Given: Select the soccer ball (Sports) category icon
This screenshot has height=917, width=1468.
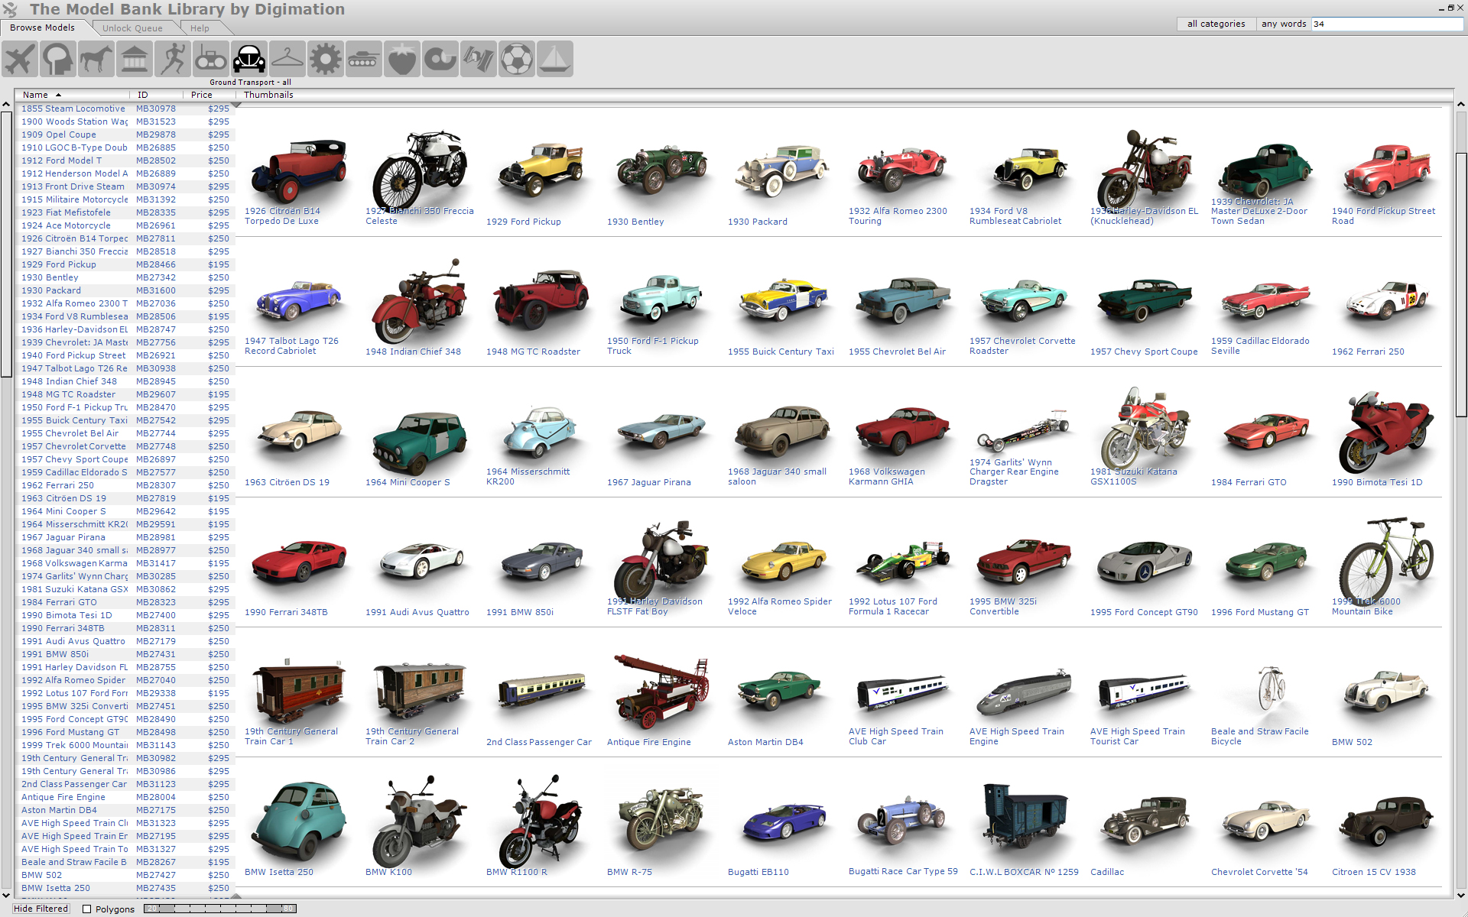Looking at the screenshot, I should point(517,59).
